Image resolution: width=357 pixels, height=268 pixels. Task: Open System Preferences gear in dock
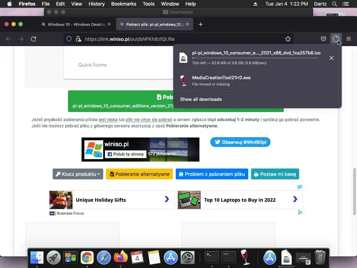(187, 258)
